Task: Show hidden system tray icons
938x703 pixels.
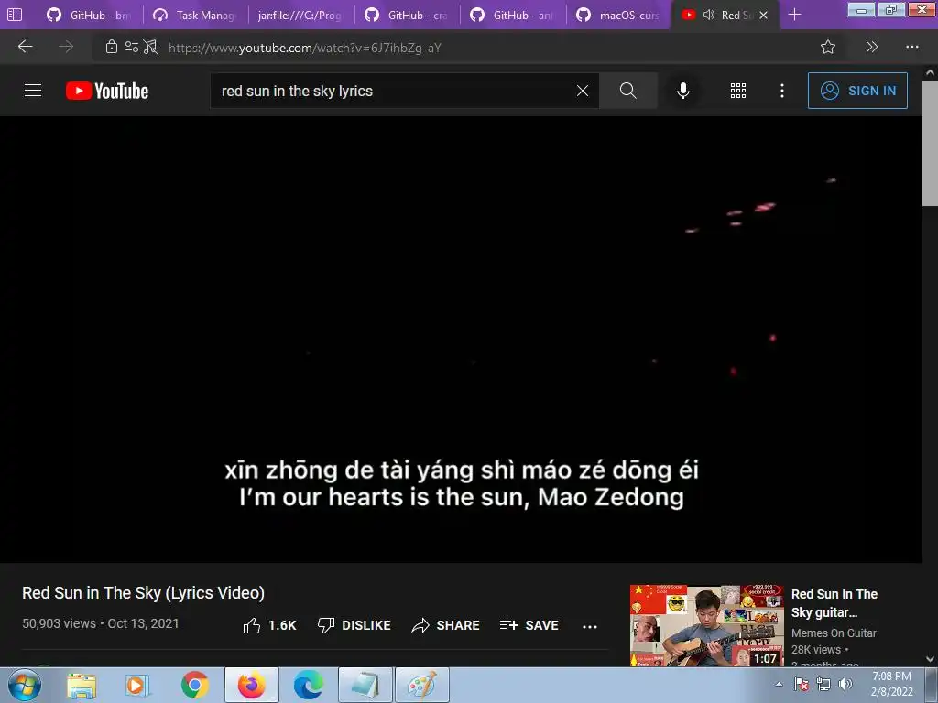Action: coord(779,685)
